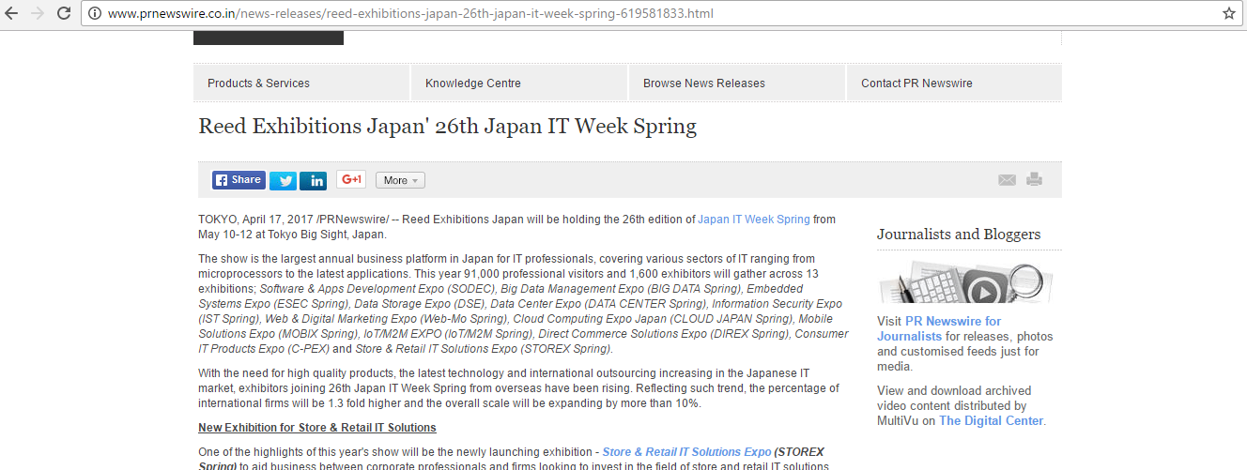Reload the page with the refresh icon
The height and width of the screenshot is (470, 1247).
click(x=64, y=13)
